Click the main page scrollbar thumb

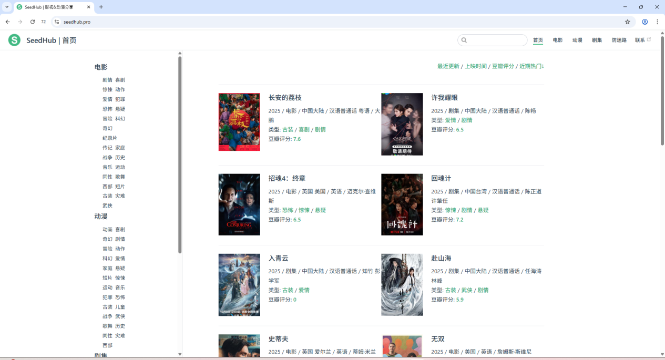point(662,91)
